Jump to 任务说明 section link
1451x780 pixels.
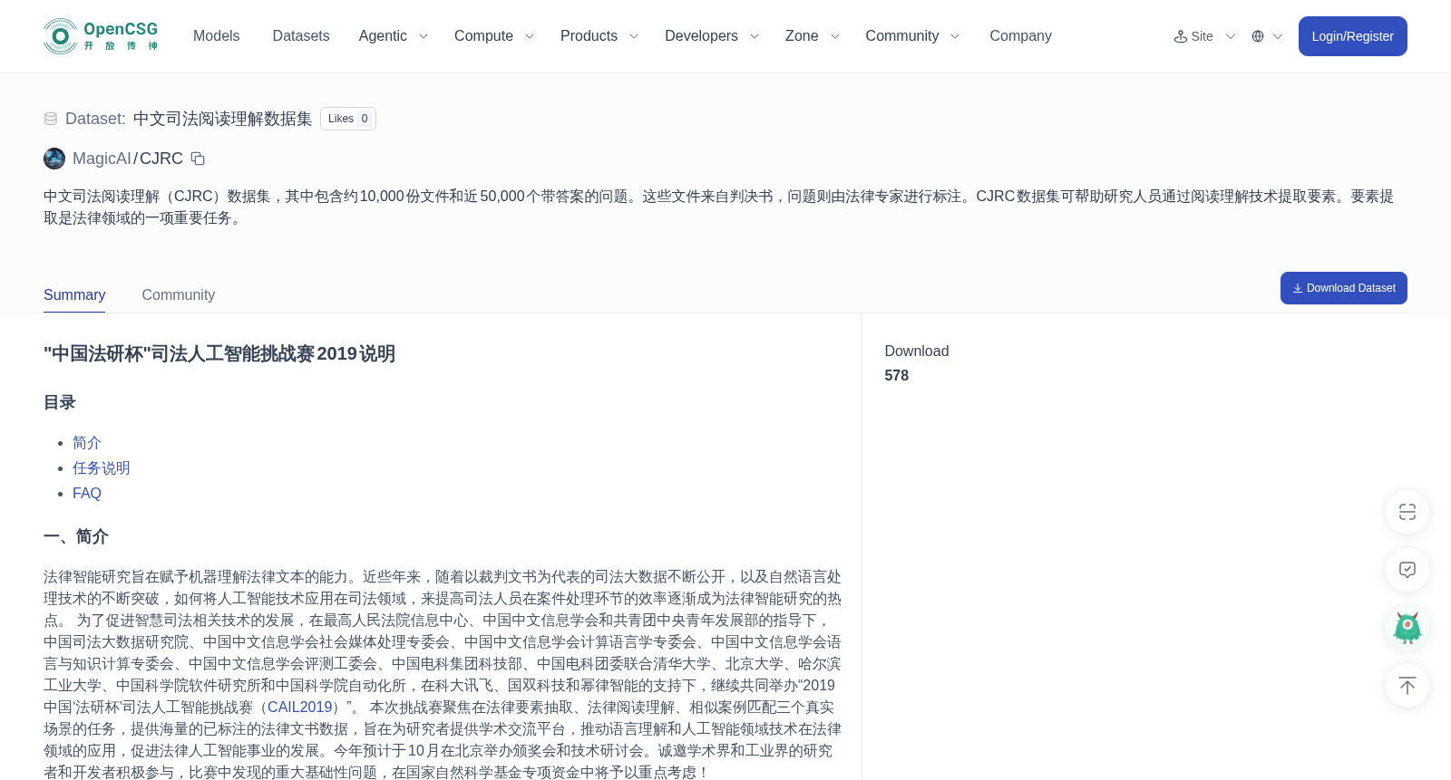[x=102, y=468]
